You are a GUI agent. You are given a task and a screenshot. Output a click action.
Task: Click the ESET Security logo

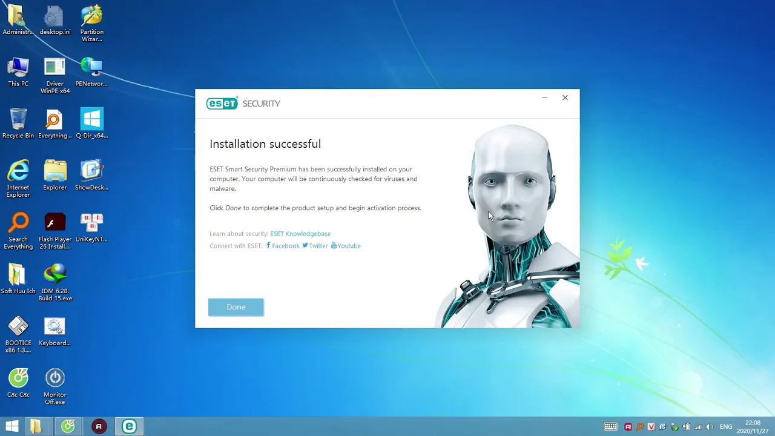(x=243, y=104)
